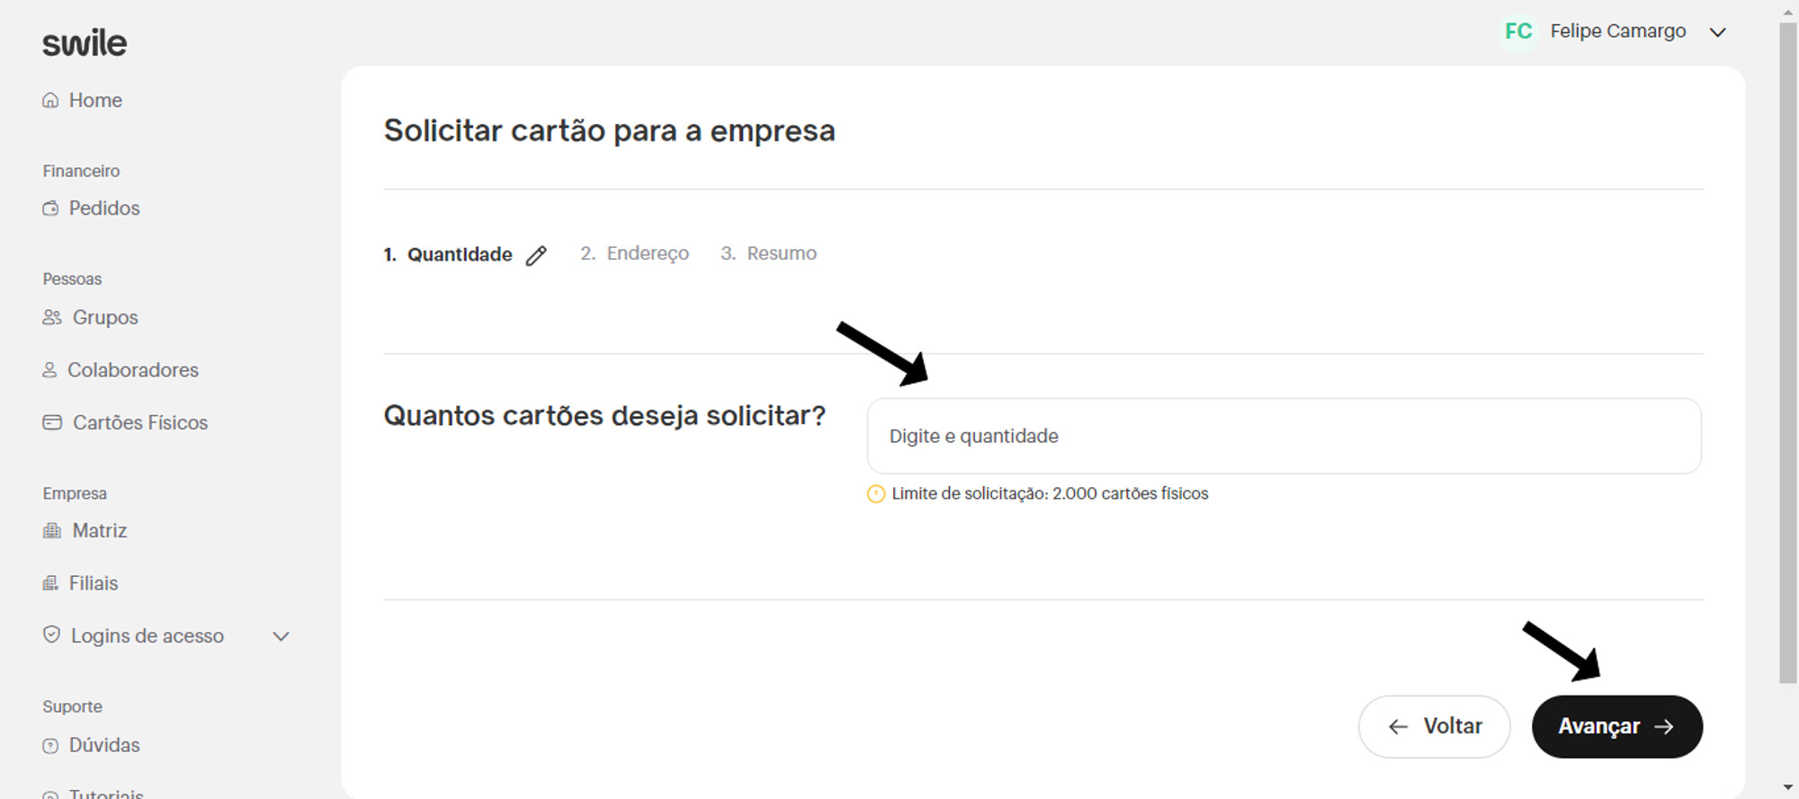Viewport: 1799px width, 799px height.
Task: Click the Home house icon
Action: coord(50,101)
